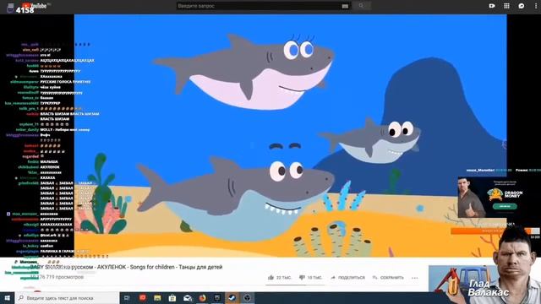The image size is (541, 304).
Task: Click the YouTube logo to go home
Action: (x=34, y=6)
